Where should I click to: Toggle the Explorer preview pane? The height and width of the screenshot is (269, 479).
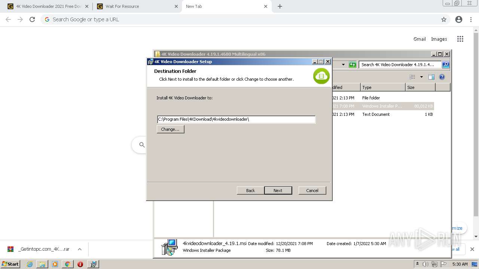pyautogui.click(x=431, y=77)
